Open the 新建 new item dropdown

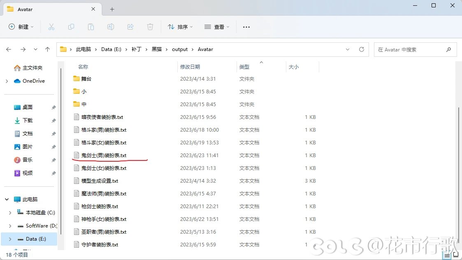tap(21, 27)
